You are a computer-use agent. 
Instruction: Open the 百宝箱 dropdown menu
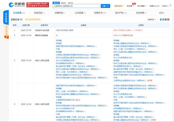click(x=130, y=6)
